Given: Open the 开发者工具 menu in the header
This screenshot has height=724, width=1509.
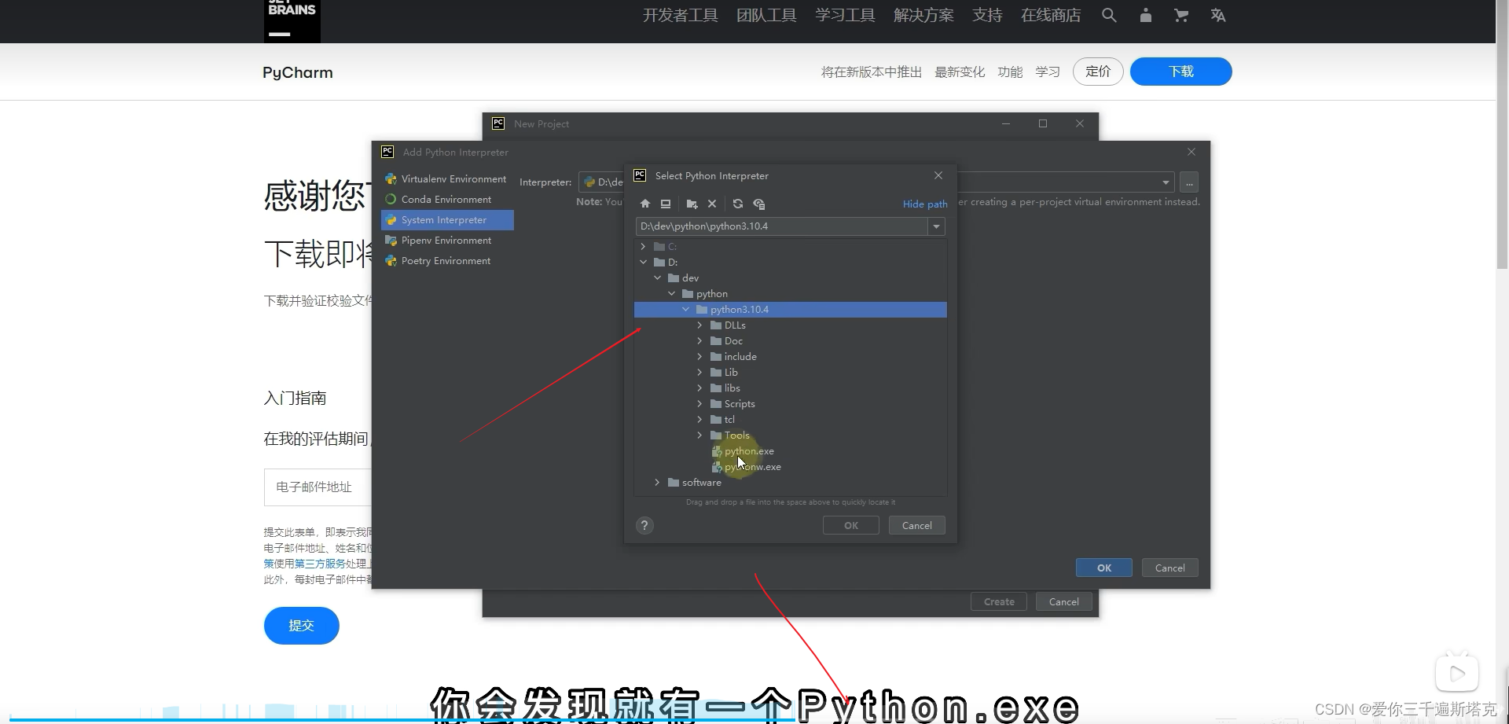Looking at the screenshot, I should coord(680,15).
